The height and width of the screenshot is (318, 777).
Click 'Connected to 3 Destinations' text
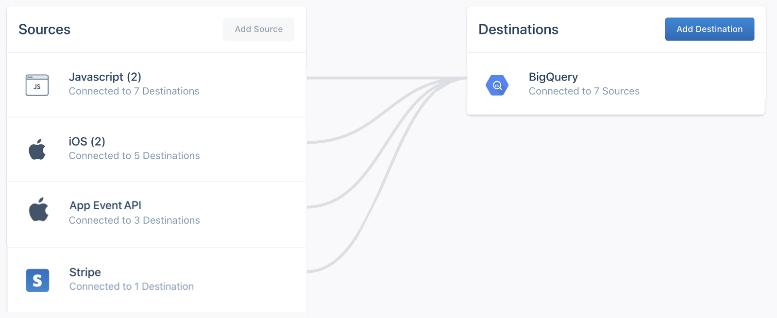point(135,220)
